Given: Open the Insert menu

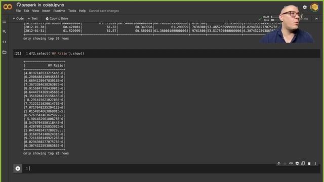Looking at the screenshot, I should coord(46,11).
